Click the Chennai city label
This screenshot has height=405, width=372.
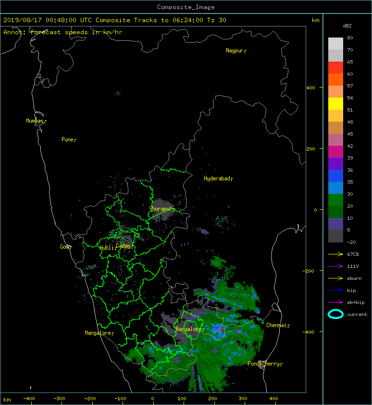tap(277, 325)
